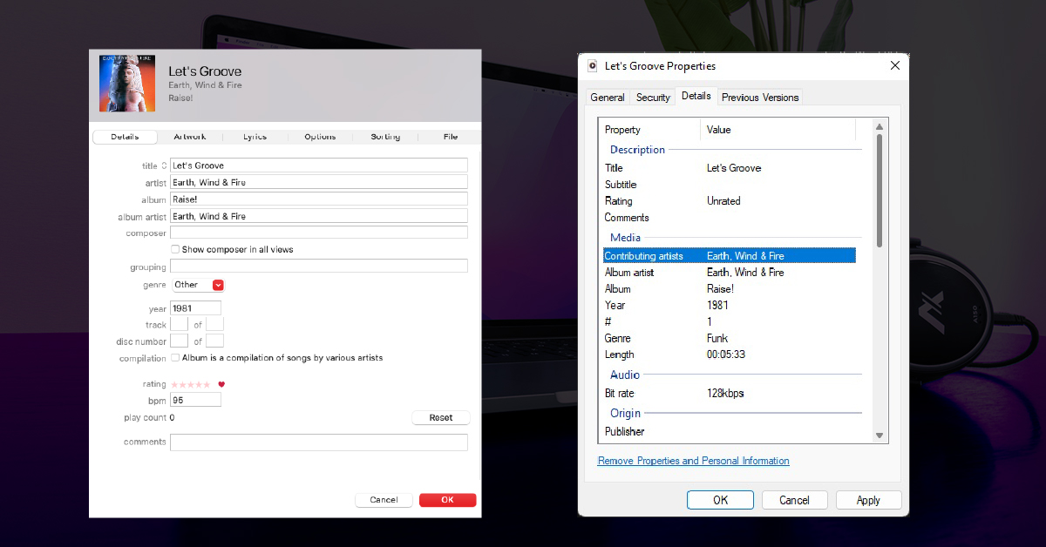This screenshot has height=547, width=1046.
Task: Select the Security tab in Properties
Action: pos(653,98)
